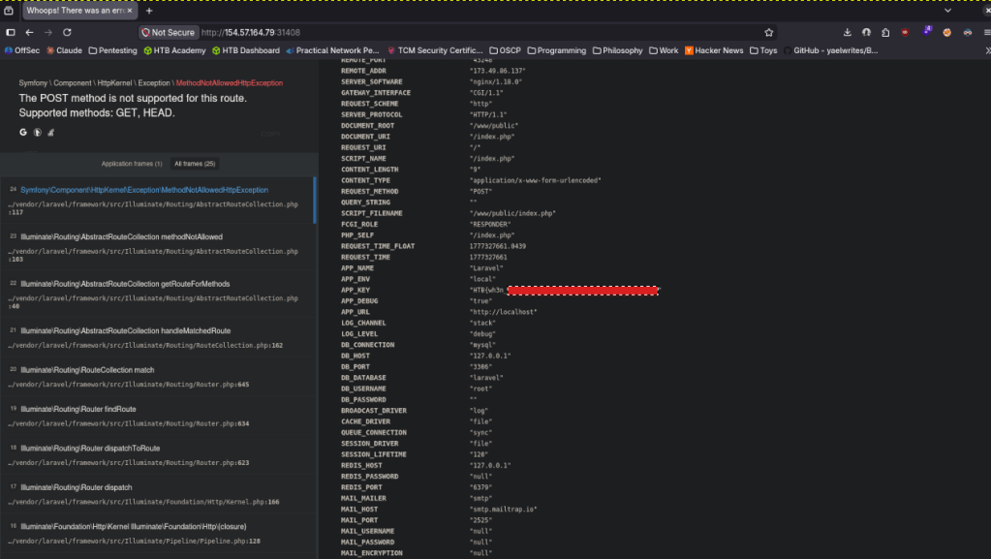Open the extensions puzzle-piece menu

point(885,32)
